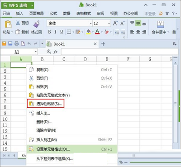Click the print icon in quick toolbar
The width and height of the screenshot is (181, 167).
click(17, 43)
